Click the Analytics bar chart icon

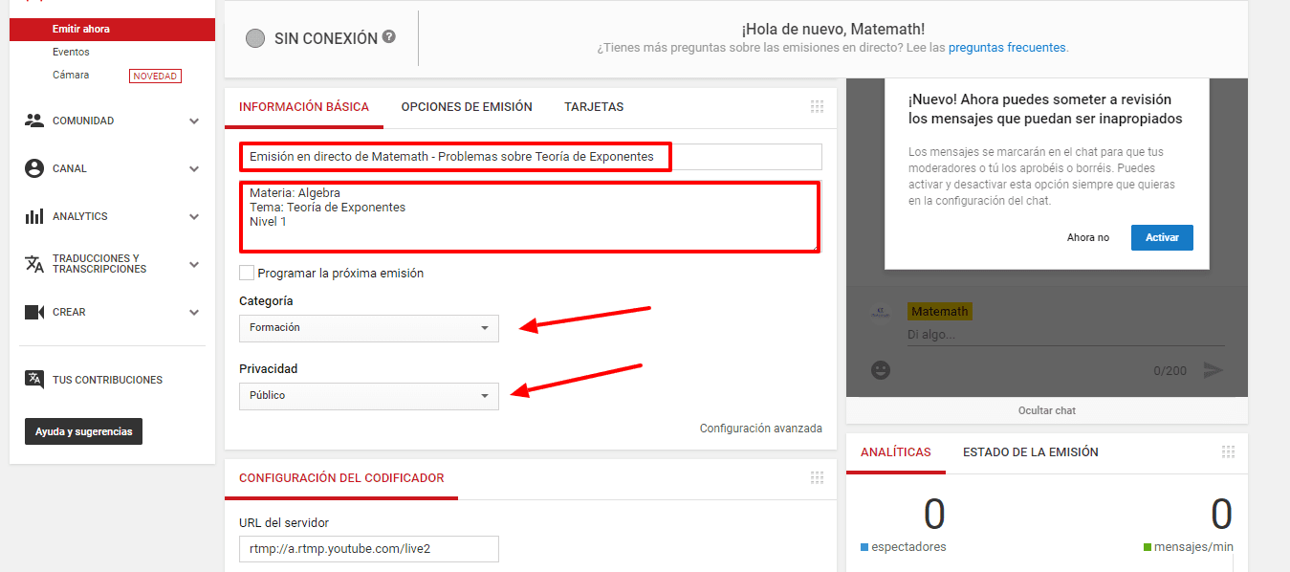point(34,216)
